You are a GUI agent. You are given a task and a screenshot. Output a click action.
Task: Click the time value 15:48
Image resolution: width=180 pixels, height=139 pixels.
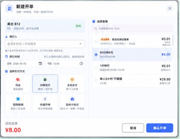pyautogui.click(x=56, y=64)
